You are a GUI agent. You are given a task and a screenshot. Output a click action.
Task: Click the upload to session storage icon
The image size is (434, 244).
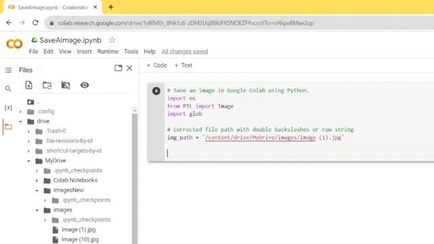pos(28,85)
